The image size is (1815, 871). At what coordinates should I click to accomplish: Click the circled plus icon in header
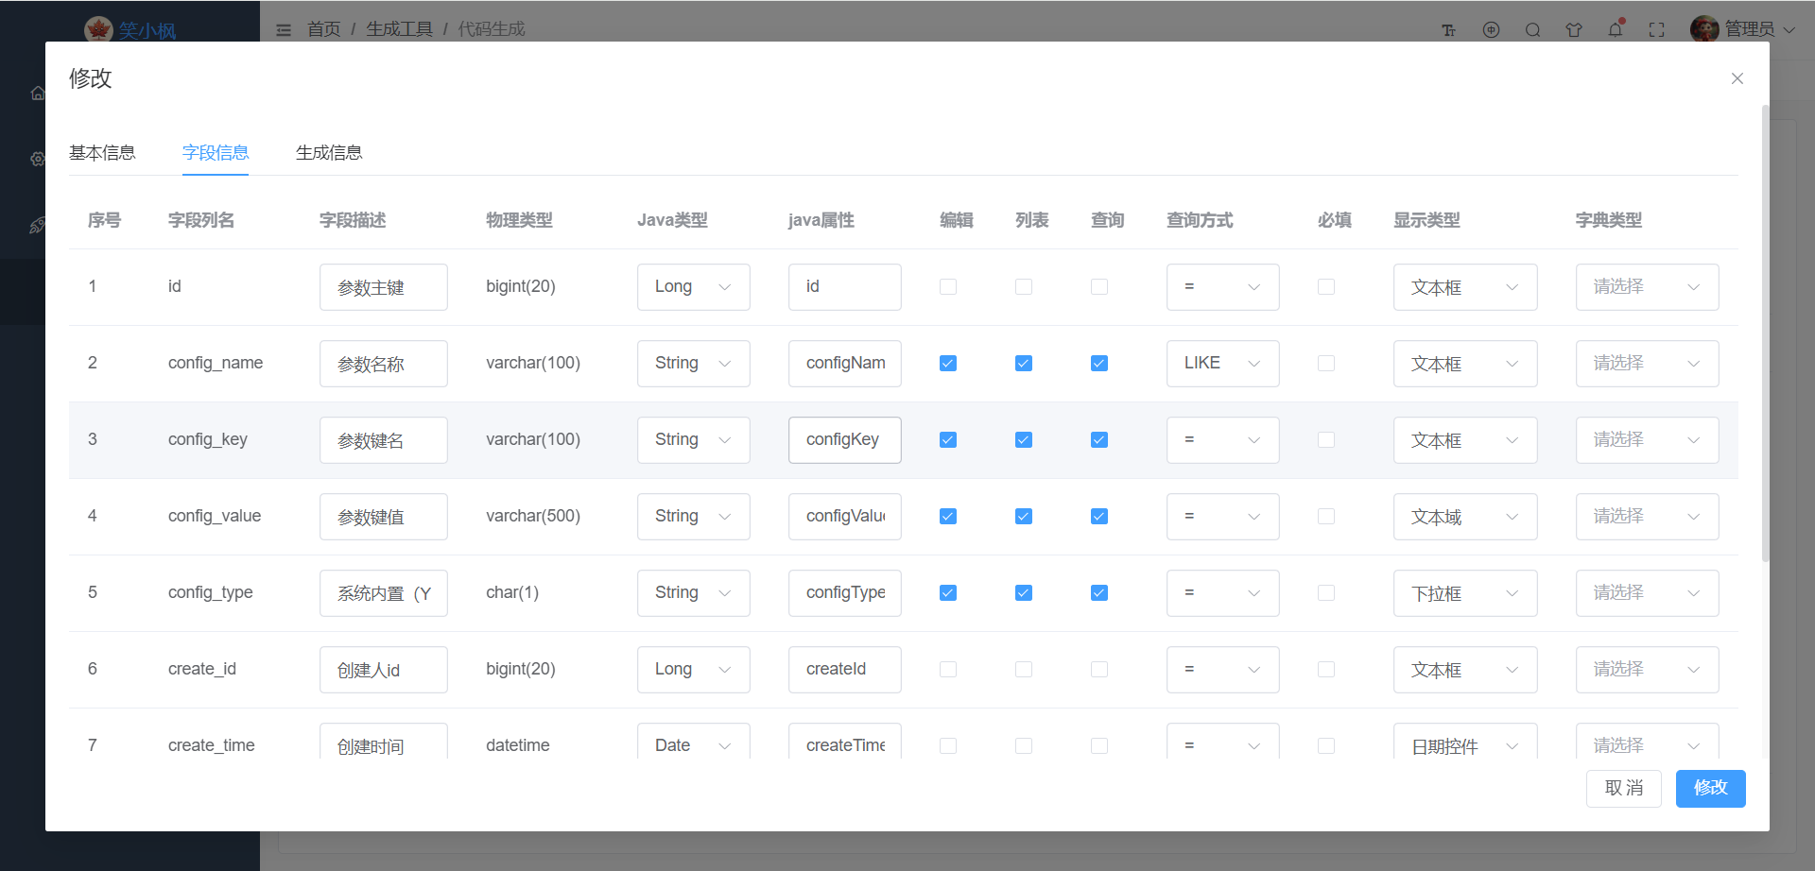point(1491,30)
